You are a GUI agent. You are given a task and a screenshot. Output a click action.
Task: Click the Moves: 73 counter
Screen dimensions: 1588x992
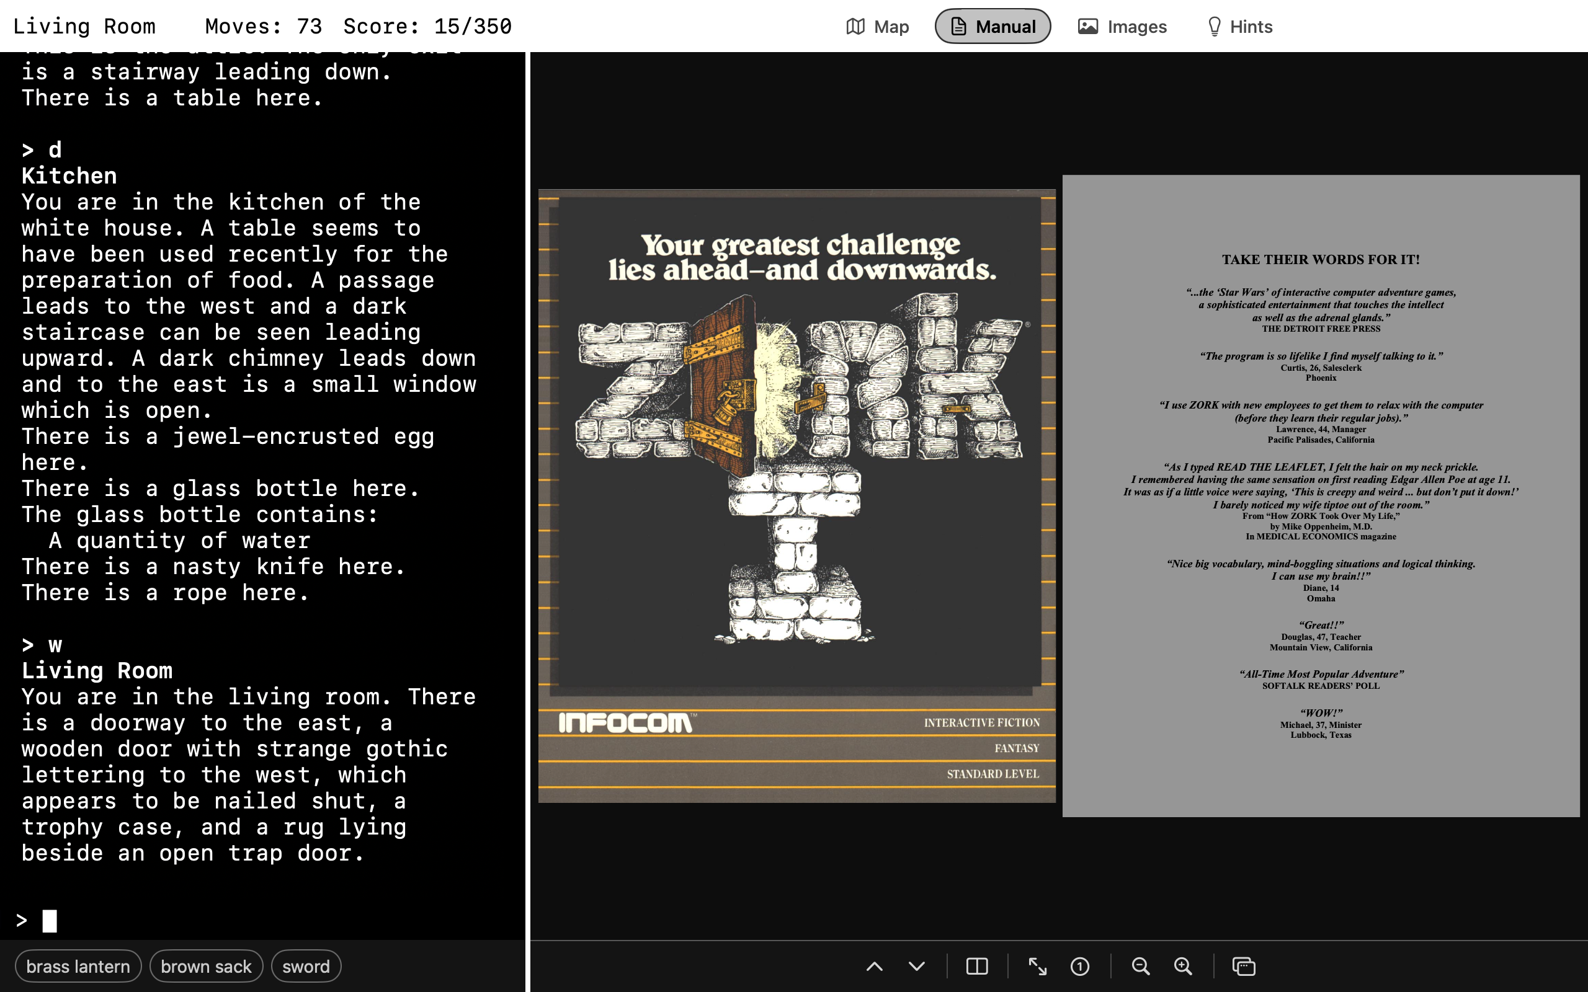[263, 26]
